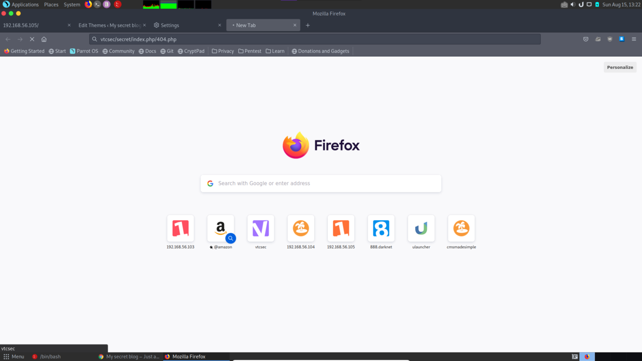
Task: Click the purple launcher icon in the top panel
Action: point(107,4)
